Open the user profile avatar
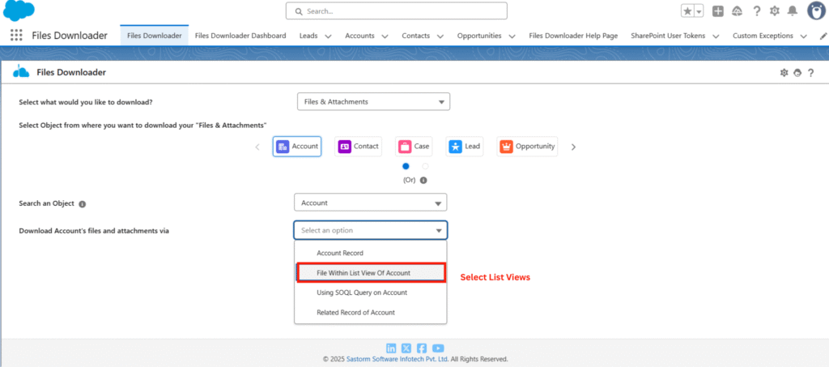The height and width of the screenshot is (367, 829). pos(817,11)
